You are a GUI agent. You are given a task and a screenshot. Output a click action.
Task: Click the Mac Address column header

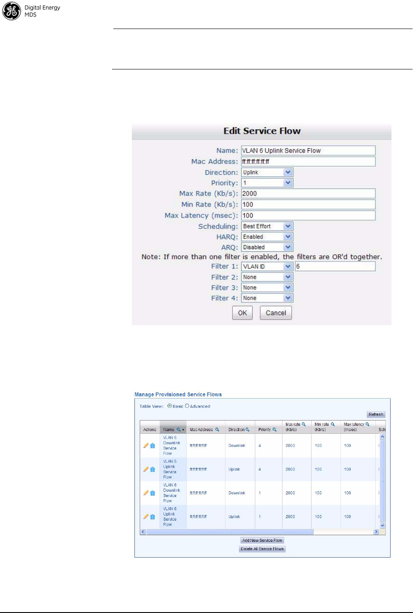coord(205,427)
